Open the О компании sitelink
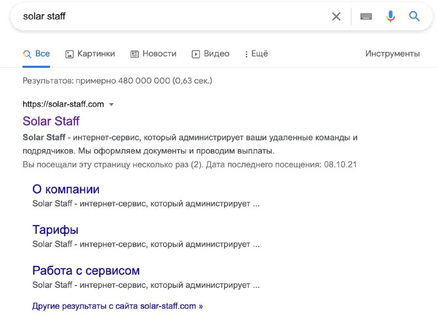Screen dimensions: 437x325 click(66, 189)
